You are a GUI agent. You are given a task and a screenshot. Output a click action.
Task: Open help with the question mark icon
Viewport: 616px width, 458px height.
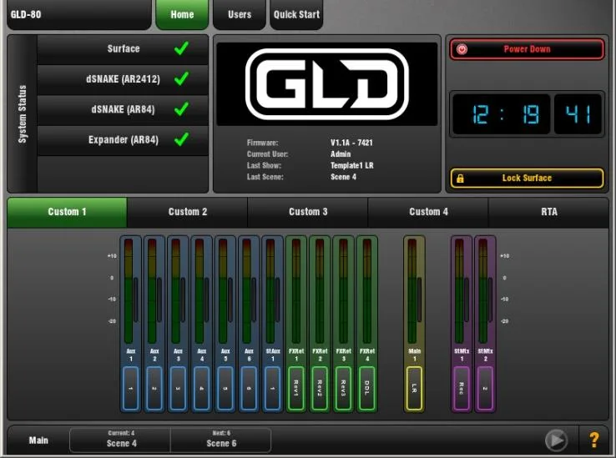[x=594, y=440]
